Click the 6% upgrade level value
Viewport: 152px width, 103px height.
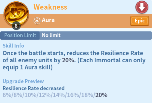pyautogui.click(x=7, y=95)
